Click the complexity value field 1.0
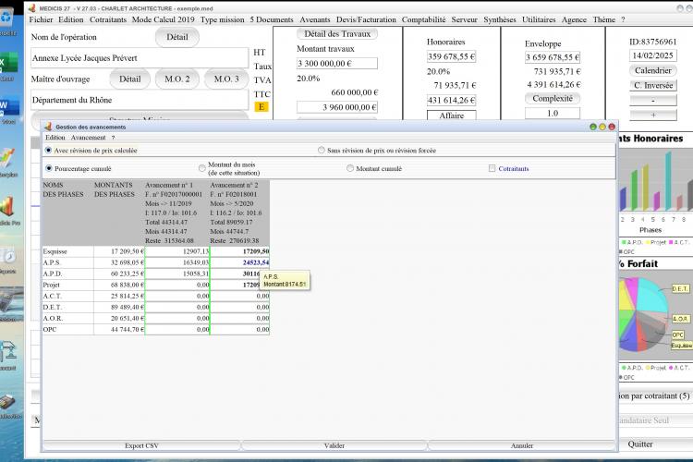693x462 pixels. [x=553, y=113]
